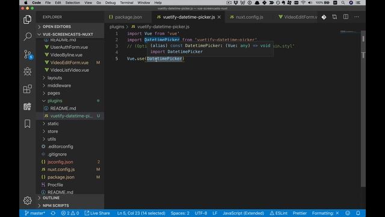
Task: Split the editor to the right
Action: (x=346, y=17)
